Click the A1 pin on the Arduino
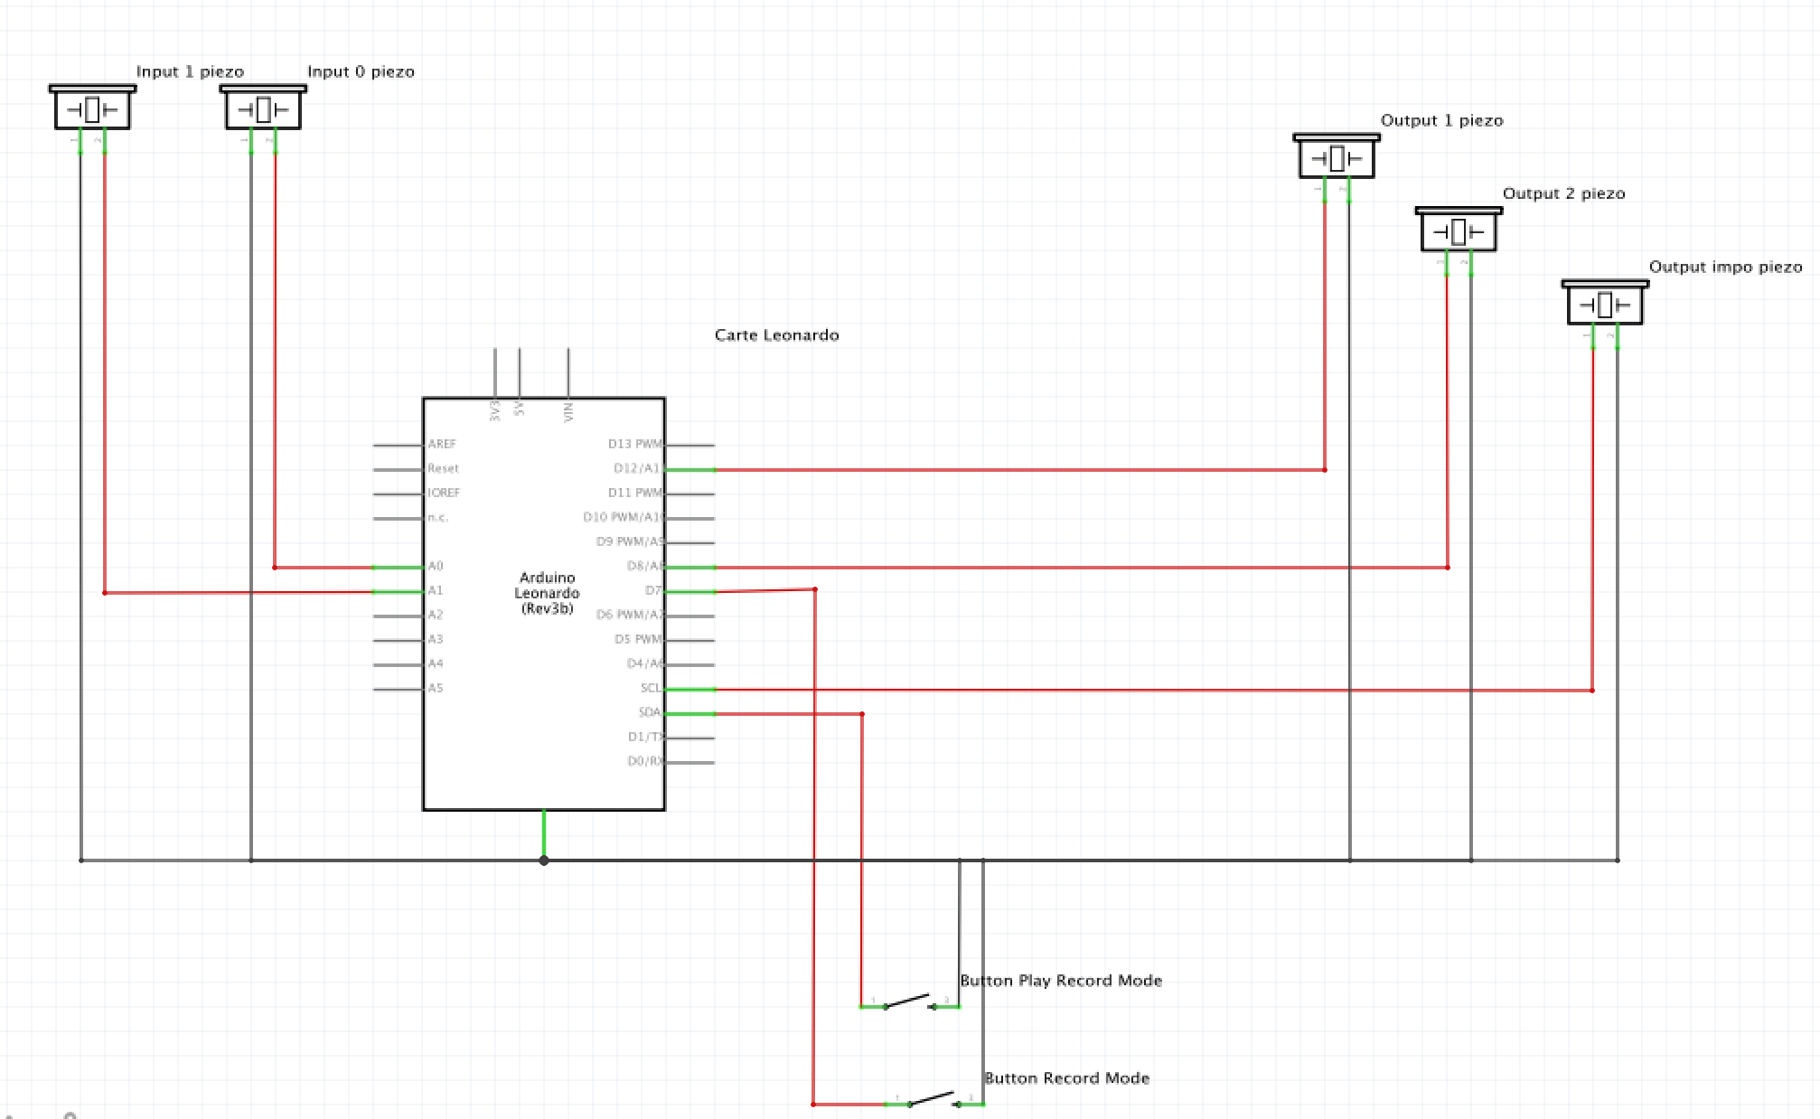This screenshot has width=1820, height=1119. coord(399,592)
